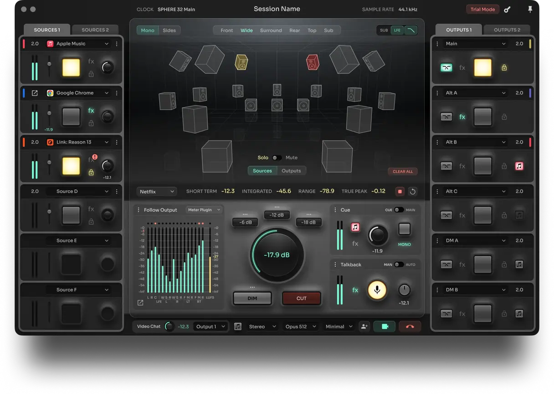Click the main monitor volume knob
The width and height of the screenshot is (554, 394).
coord(277,255)
